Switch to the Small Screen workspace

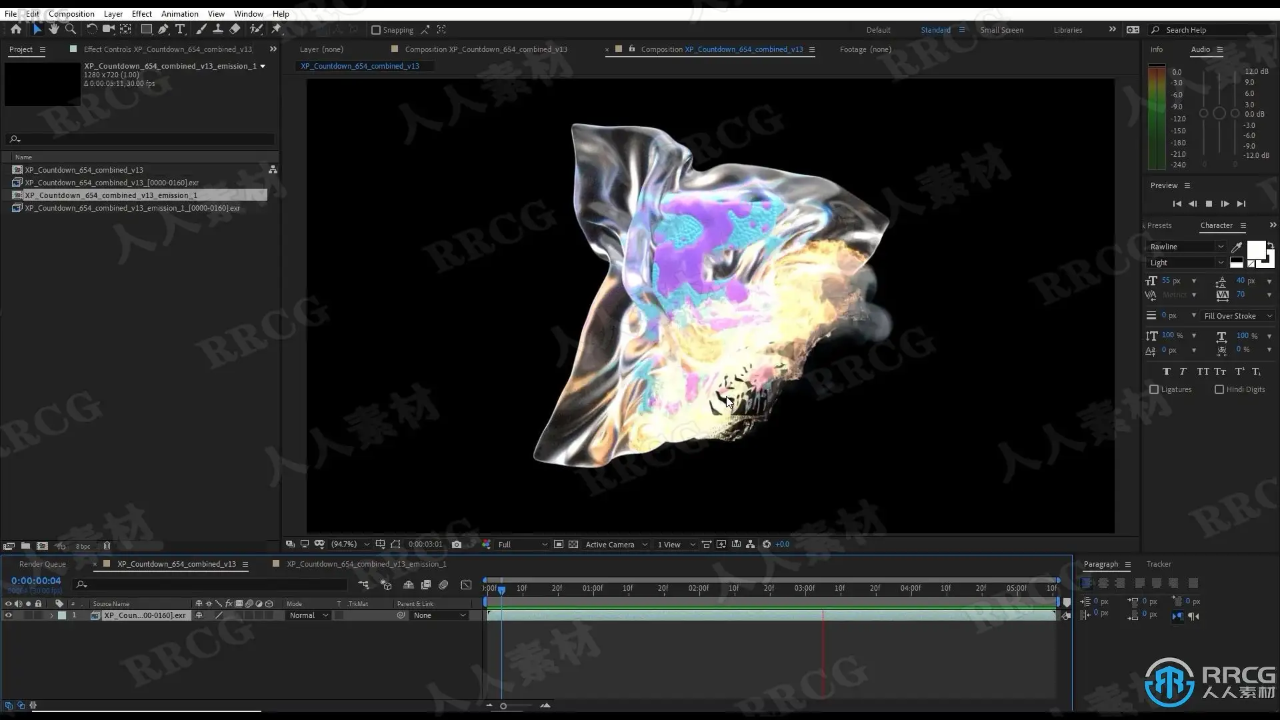1001,30
